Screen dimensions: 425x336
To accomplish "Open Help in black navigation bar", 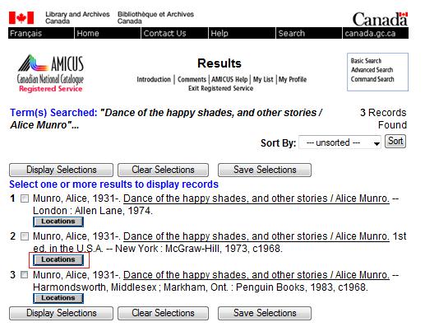I will (219, 33).
